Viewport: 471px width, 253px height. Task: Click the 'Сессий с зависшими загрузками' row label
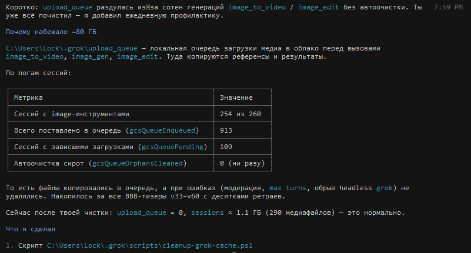pyautogui.click(x=74, y=147)
